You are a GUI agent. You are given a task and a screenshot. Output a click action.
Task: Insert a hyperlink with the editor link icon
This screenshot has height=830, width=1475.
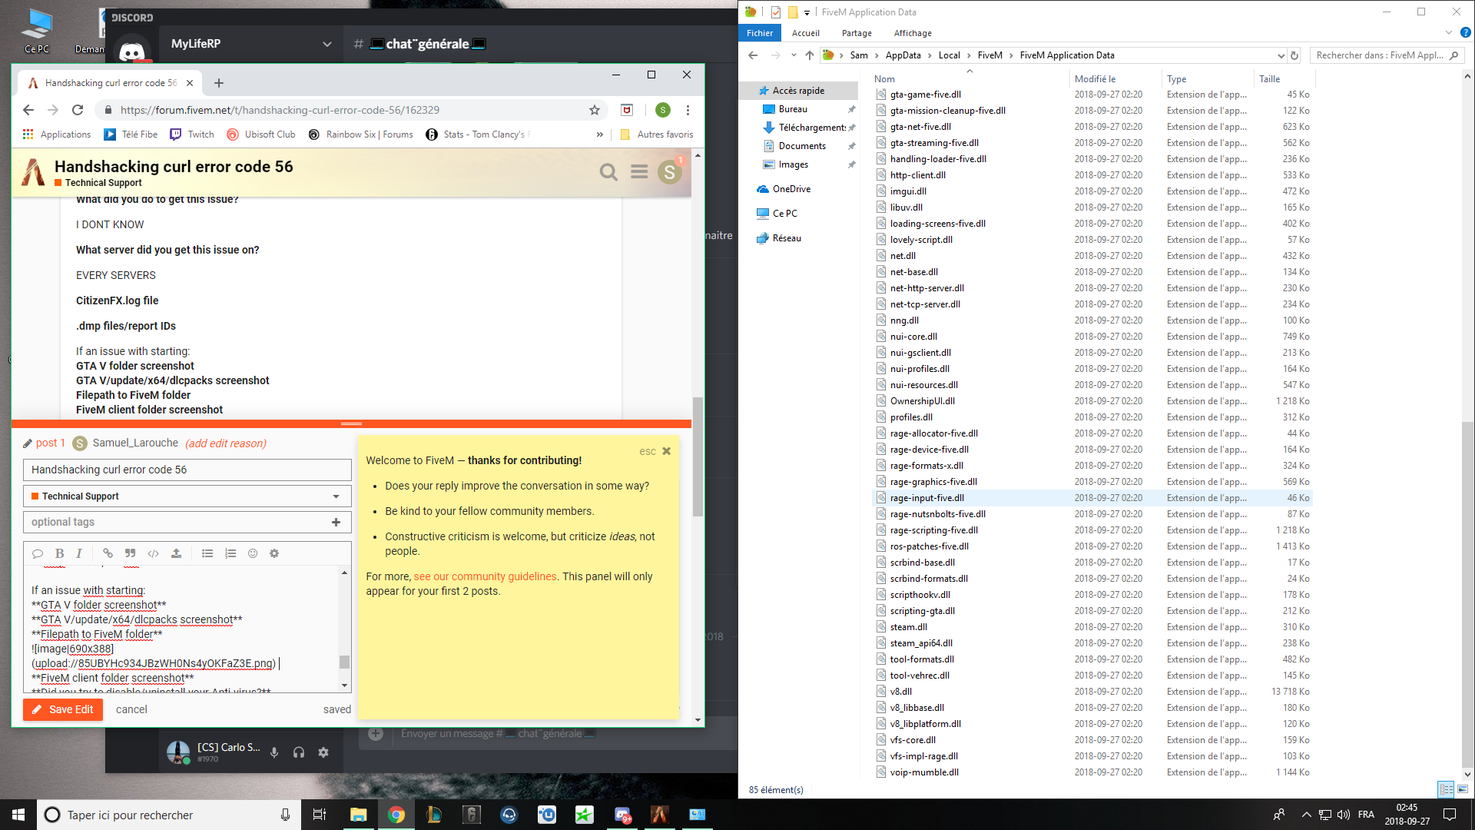pyautogui.click(x=108, y=553)
